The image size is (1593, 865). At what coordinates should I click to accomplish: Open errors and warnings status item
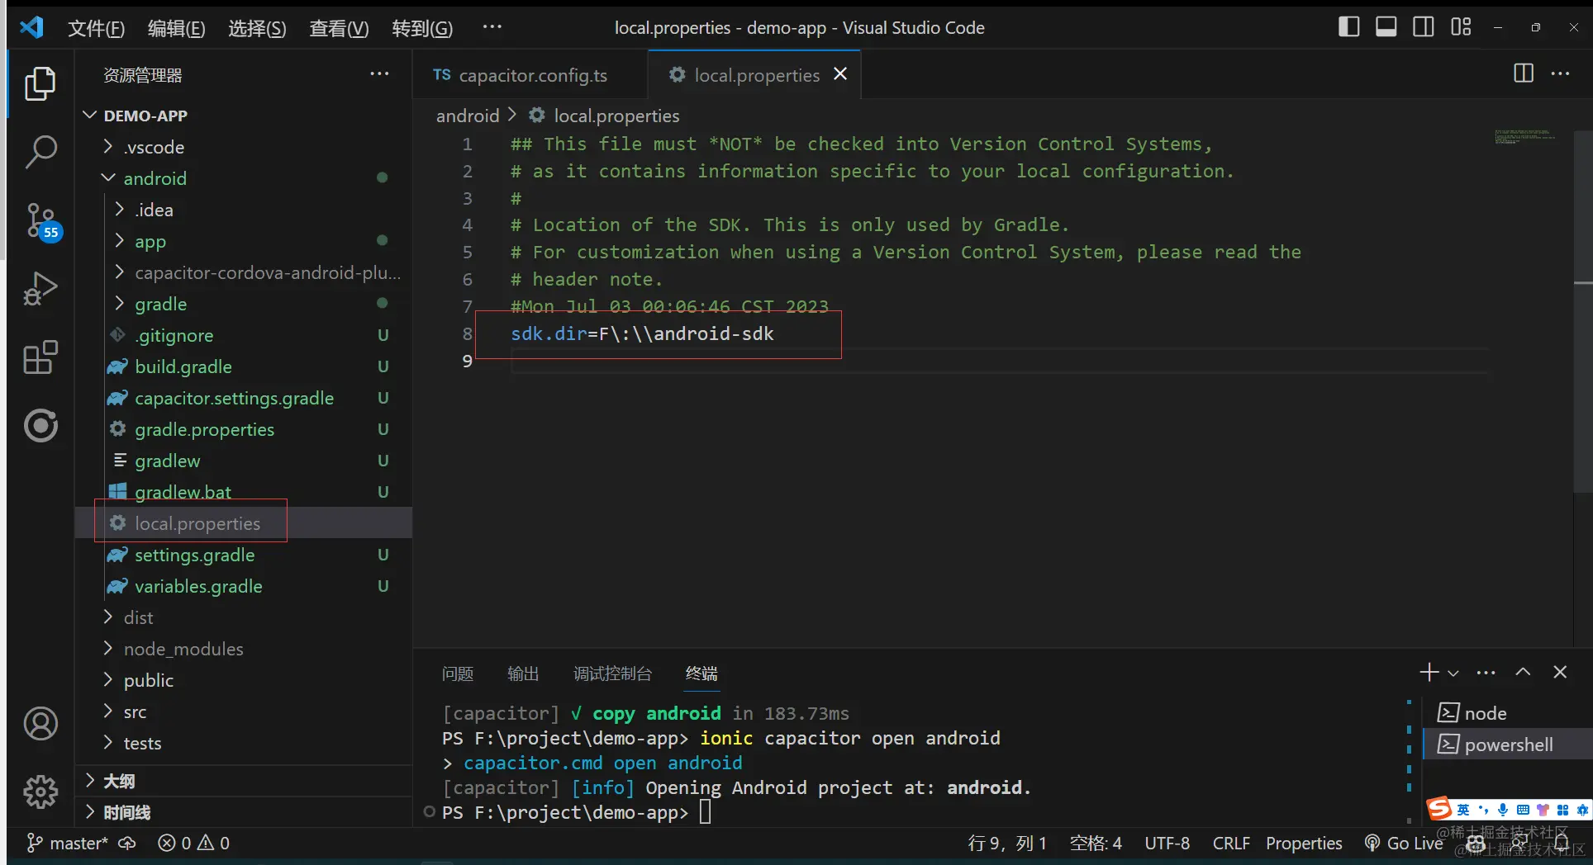pos(194,843)
